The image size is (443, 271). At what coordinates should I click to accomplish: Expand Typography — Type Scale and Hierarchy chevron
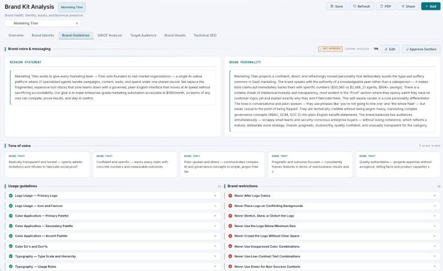(x=215, y=256)
